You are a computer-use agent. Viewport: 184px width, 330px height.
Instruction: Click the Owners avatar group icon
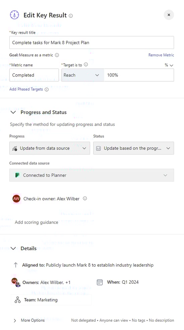[x=16, y=282]
